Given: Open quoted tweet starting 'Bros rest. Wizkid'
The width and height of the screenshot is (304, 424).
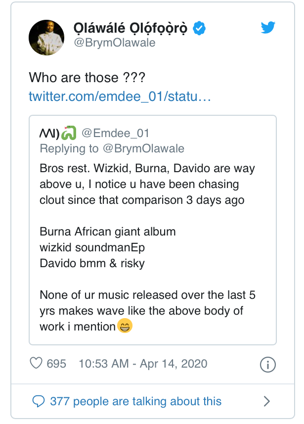Looking at the screenshot, I should (147, 184).
